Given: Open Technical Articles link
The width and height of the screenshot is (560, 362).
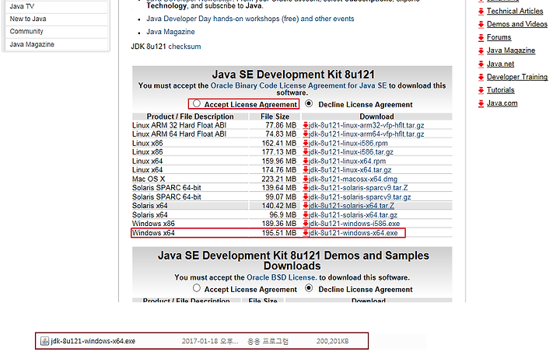Looking at the screenshot, I should [x=515, y=12].
